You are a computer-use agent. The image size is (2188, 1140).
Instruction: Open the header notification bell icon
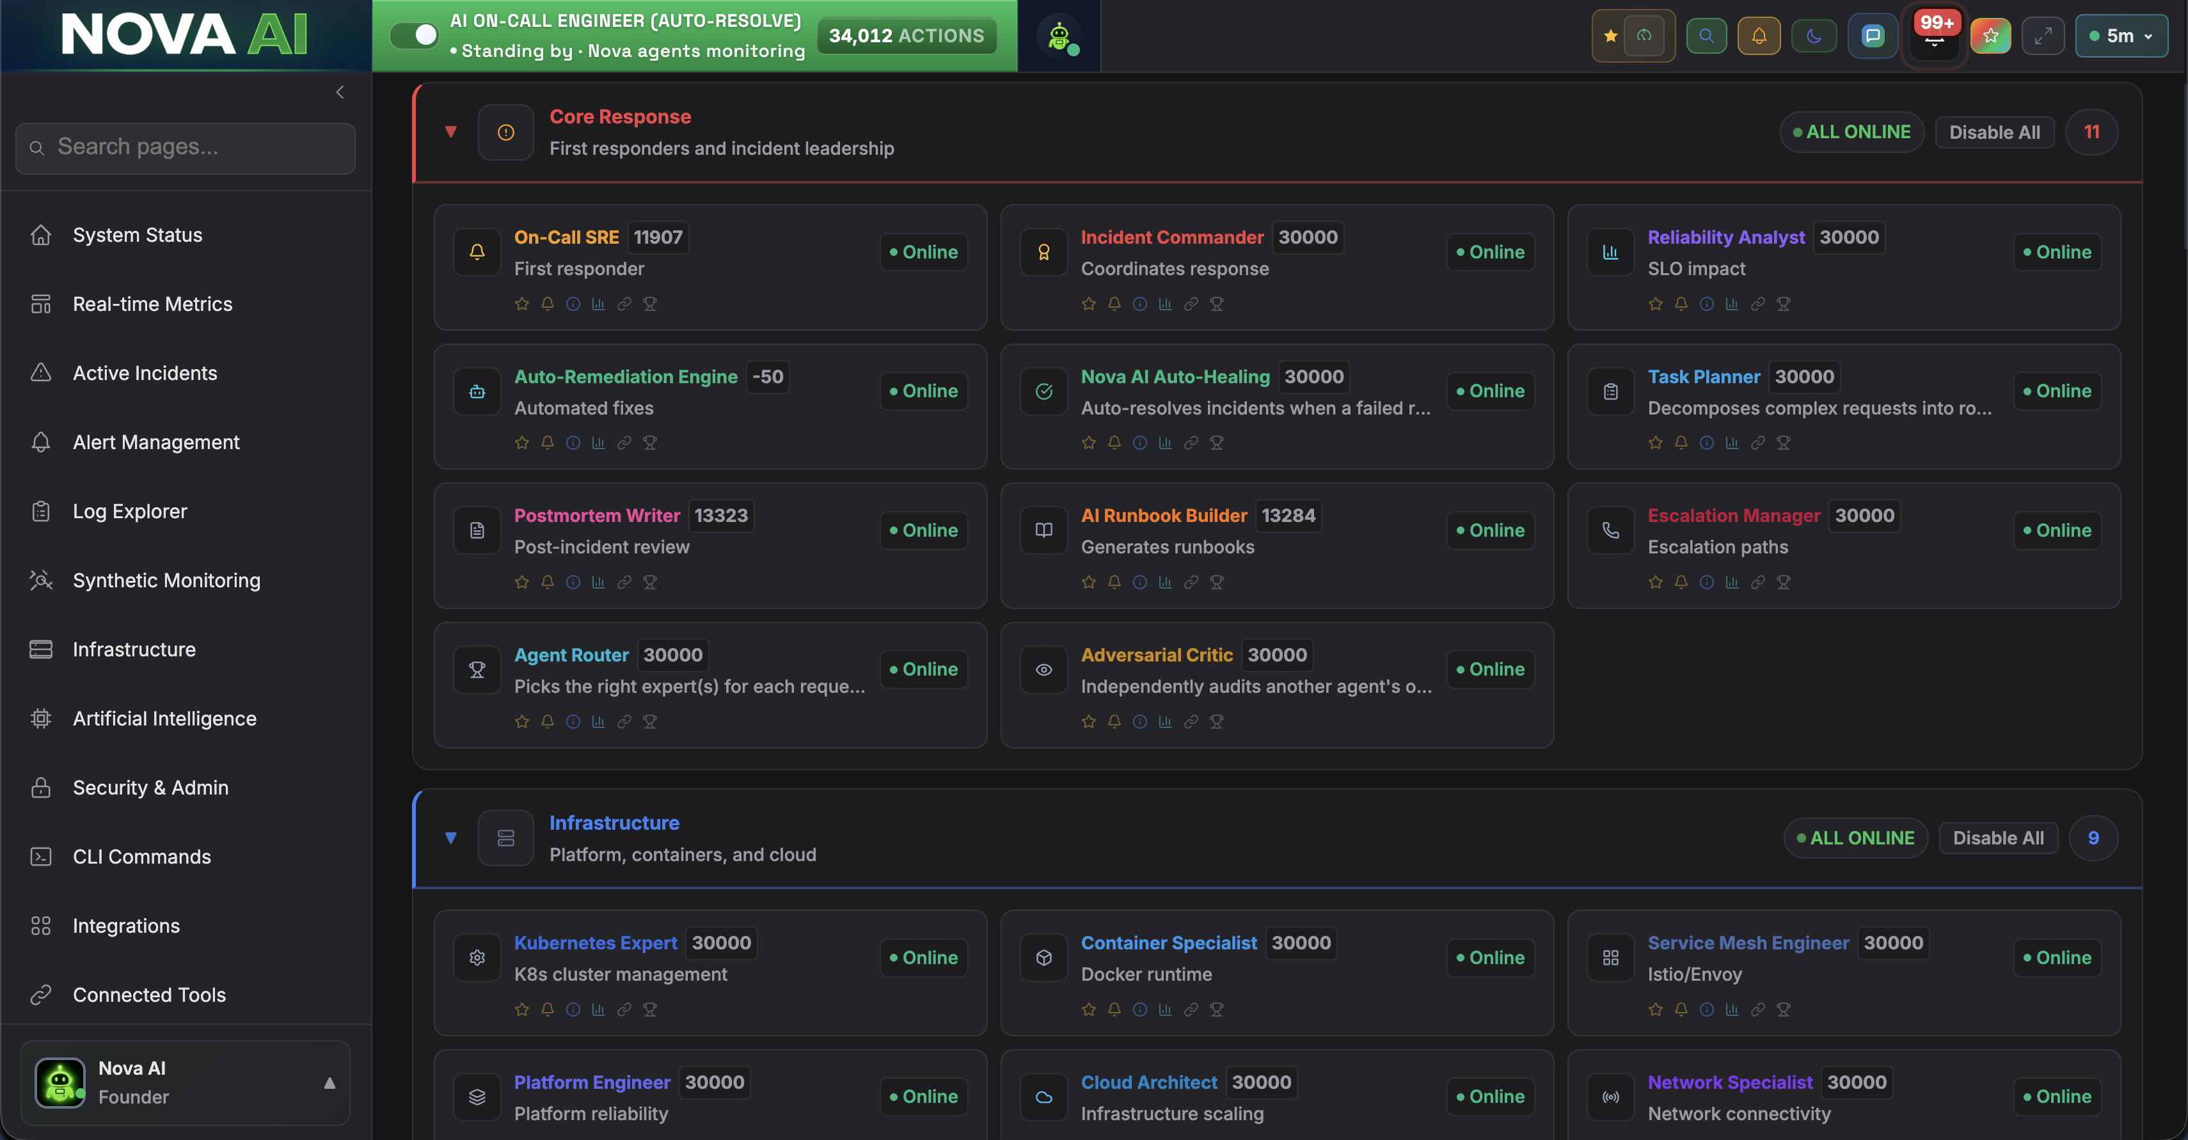tap(1759, 36)
